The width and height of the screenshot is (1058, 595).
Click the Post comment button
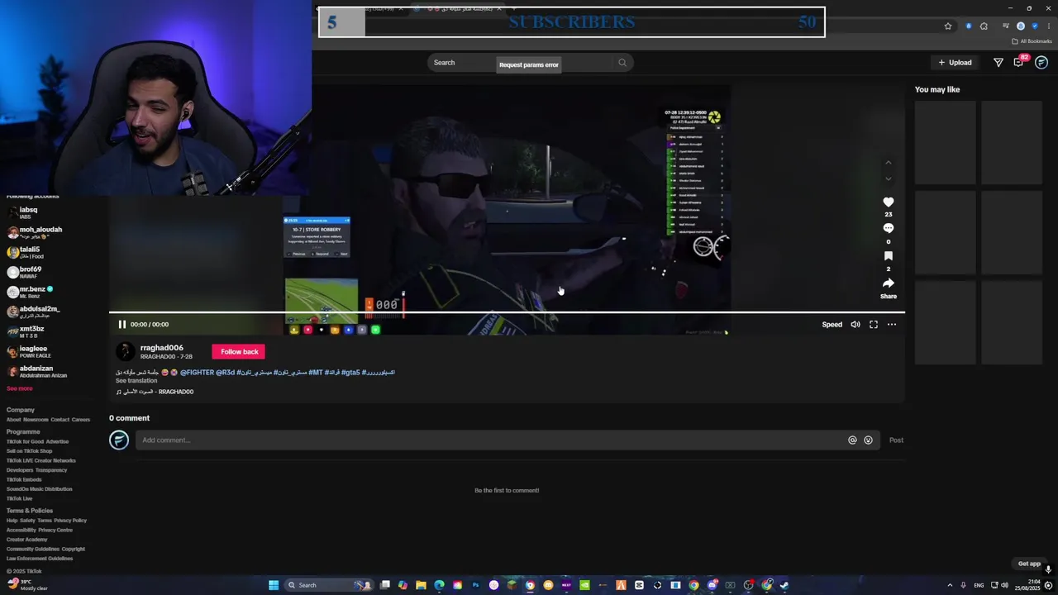tap(896, 440)
